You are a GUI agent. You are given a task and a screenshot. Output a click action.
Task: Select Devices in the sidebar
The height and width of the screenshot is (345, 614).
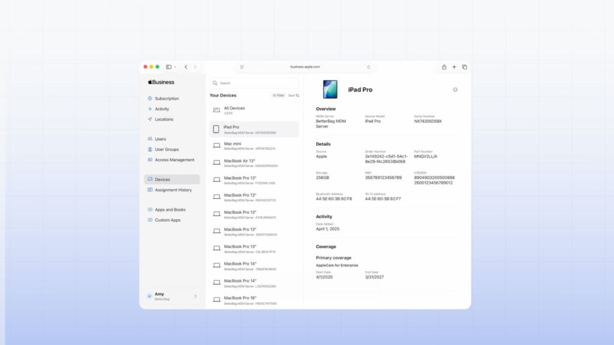tap(172, 180)
